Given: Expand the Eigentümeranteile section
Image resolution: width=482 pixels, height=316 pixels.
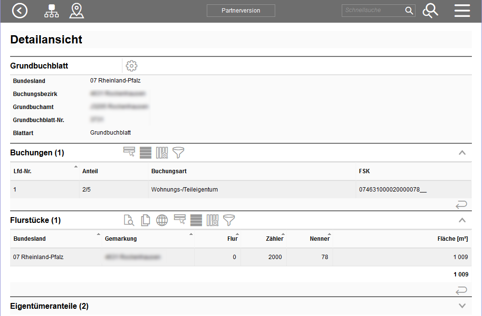Looking at the screenshot, I should pyautogui.click(x=462, y=306).
